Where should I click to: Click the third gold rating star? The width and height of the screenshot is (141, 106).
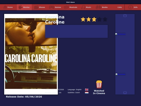pyautogui.click(x=94, y=19)
